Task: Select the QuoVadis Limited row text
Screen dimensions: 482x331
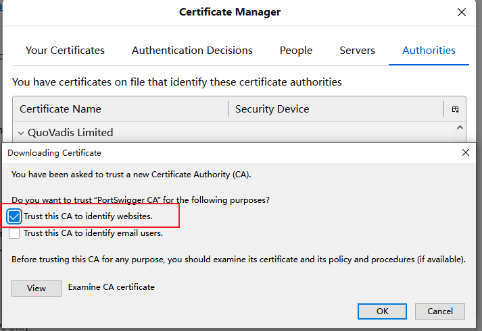Action: coord(70,133)
